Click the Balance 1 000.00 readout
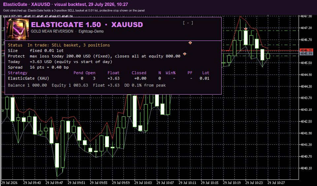The width and height of the screenshot is (317, 186). [x=27, y=85]
